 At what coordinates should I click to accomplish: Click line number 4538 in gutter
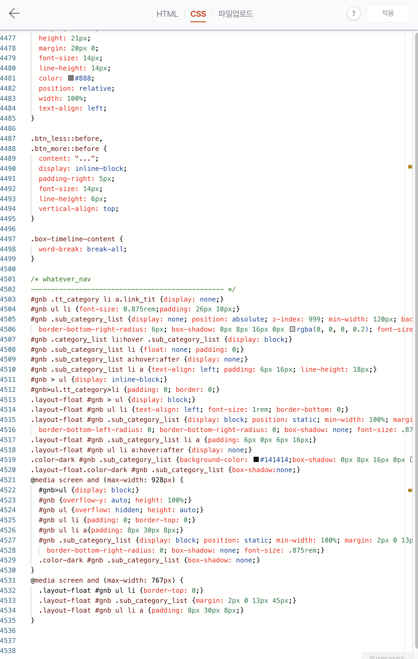[8, 651]
